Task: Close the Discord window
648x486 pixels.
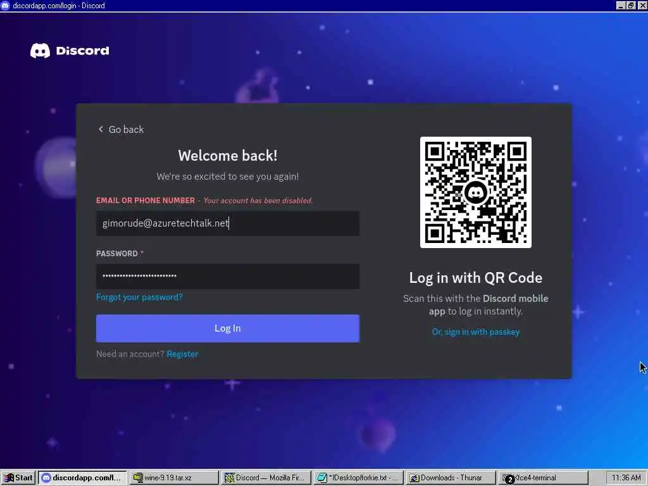Action: pyautogui.click(x=642, y=5)
